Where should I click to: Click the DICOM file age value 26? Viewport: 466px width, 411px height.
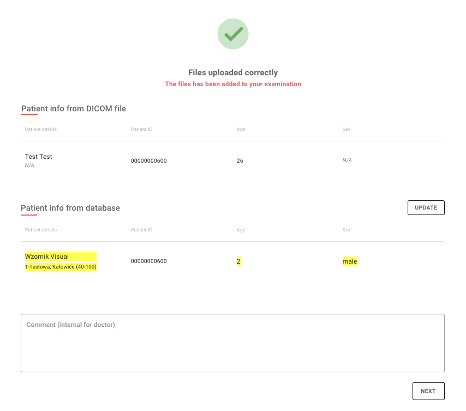(240, 161)
